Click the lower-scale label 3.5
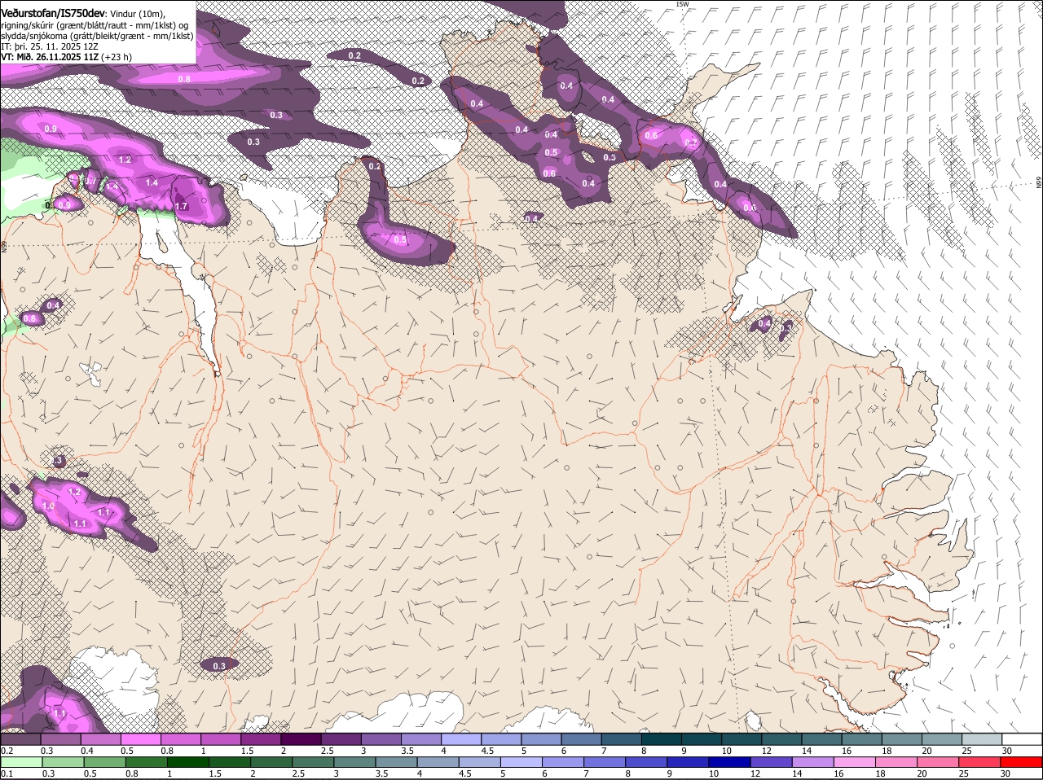The height and width of the screenshot is (780, 1043). click(381, 773)
